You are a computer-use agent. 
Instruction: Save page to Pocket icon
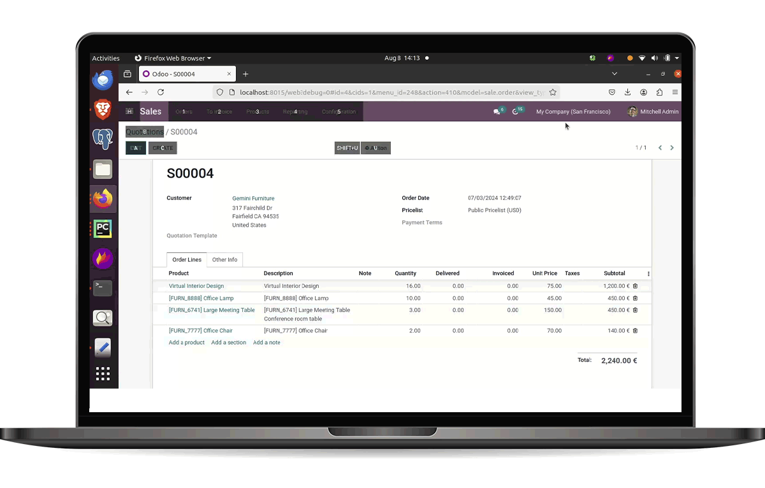[612, 92]
